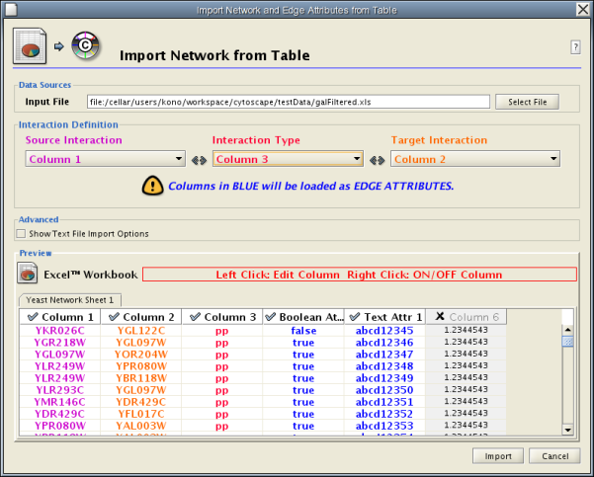Screen dimensions: 594x477
Task: Click double arrow between Interaction Type and Target
Action: coord(377,160)
